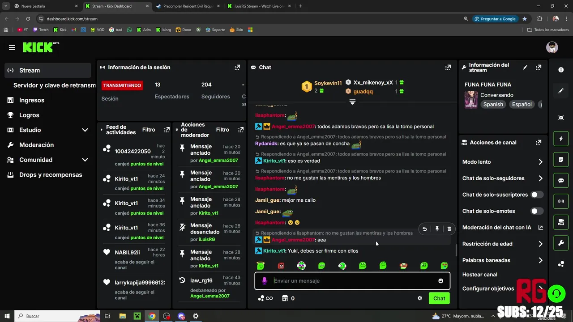Click the pencil icon in right sidebar

coord(561,91)
